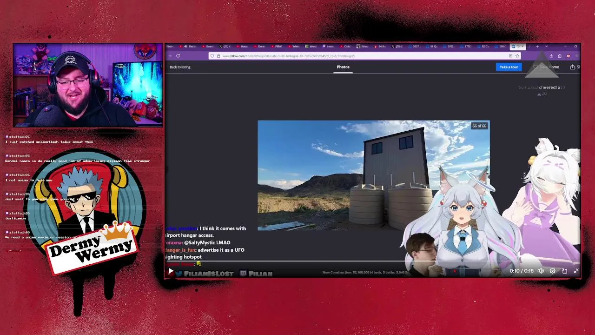Screen dimensions: 595x335
Task: Click Save Home heart button
Action: [x=546, y=67]
